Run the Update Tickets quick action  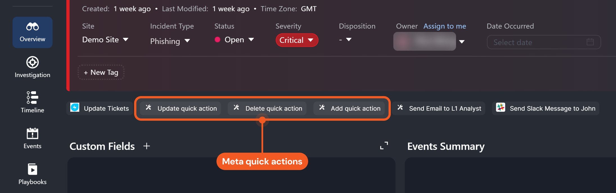100,108
